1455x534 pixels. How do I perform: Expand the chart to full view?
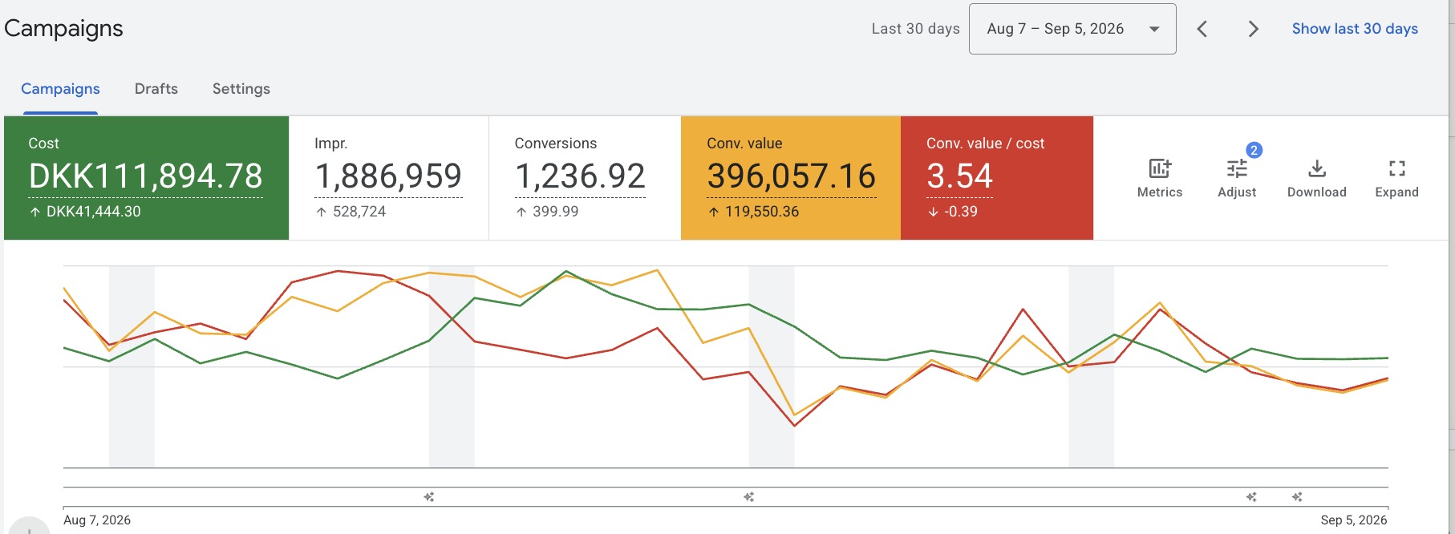[x=1396, y=178]
